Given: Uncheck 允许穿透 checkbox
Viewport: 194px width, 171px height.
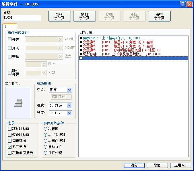Looking at the screenshot, I should (x=9, y=147).
